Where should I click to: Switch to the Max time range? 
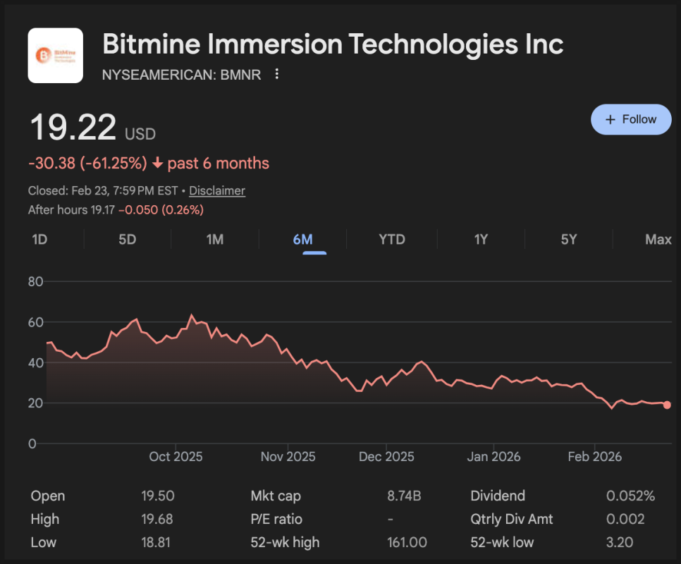(658, 240)
